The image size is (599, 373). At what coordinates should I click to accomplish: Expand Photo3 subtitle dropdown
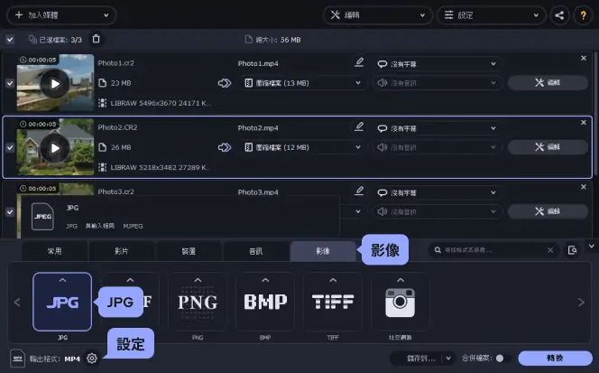(x=437, y=192)
